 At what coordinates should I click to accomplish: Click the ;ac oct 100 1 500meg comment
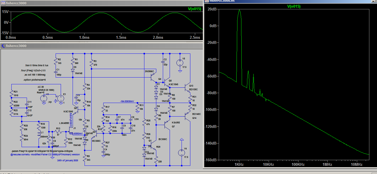[35, 75]
